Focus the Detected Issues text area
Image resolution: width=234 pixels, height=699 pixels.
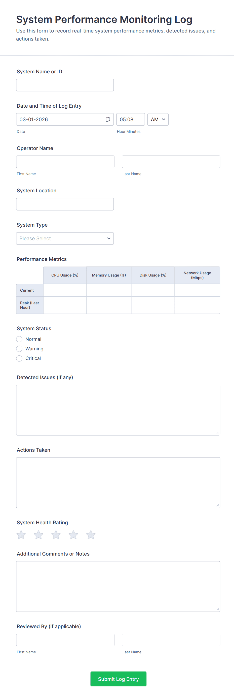click(x=118, y=410)
